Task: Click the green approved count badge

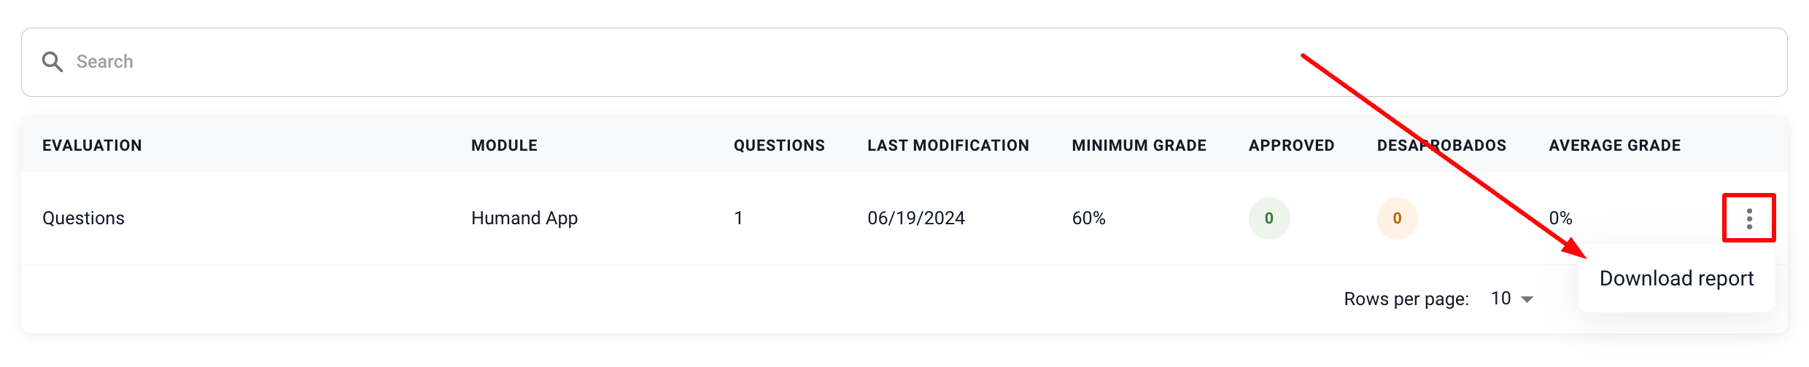Action: pos(1268,218)
